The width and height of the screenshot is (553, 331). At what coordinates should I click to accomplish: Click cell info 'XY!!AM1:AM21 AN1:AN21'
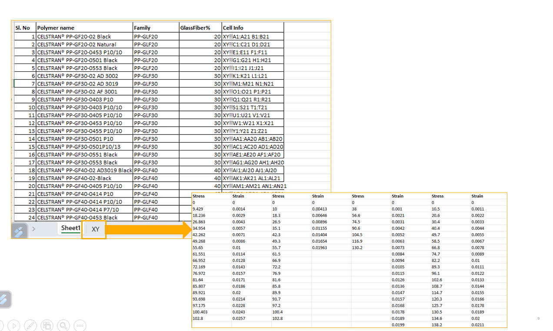point(254,186)
